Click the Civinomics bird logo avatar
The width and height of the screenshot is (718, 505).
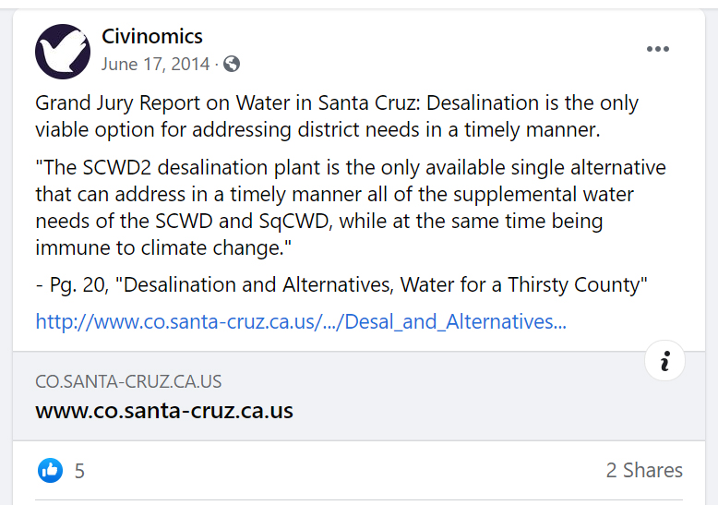point(63,51)
